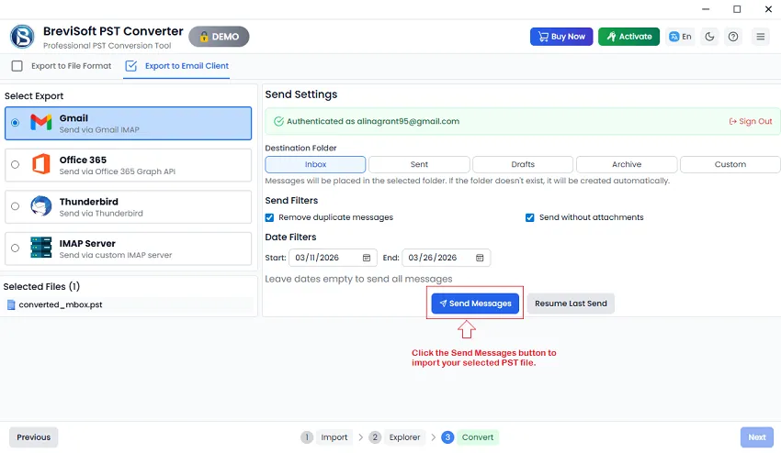The width and height of the screenshot is (781, 453).
Task: Select converted_mbox.pst in Selected Files
Action: 130,304
